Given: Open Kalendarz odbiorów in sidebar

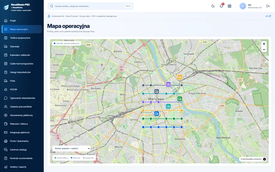Looking at the screenshot, I should [x=22, y=55].
